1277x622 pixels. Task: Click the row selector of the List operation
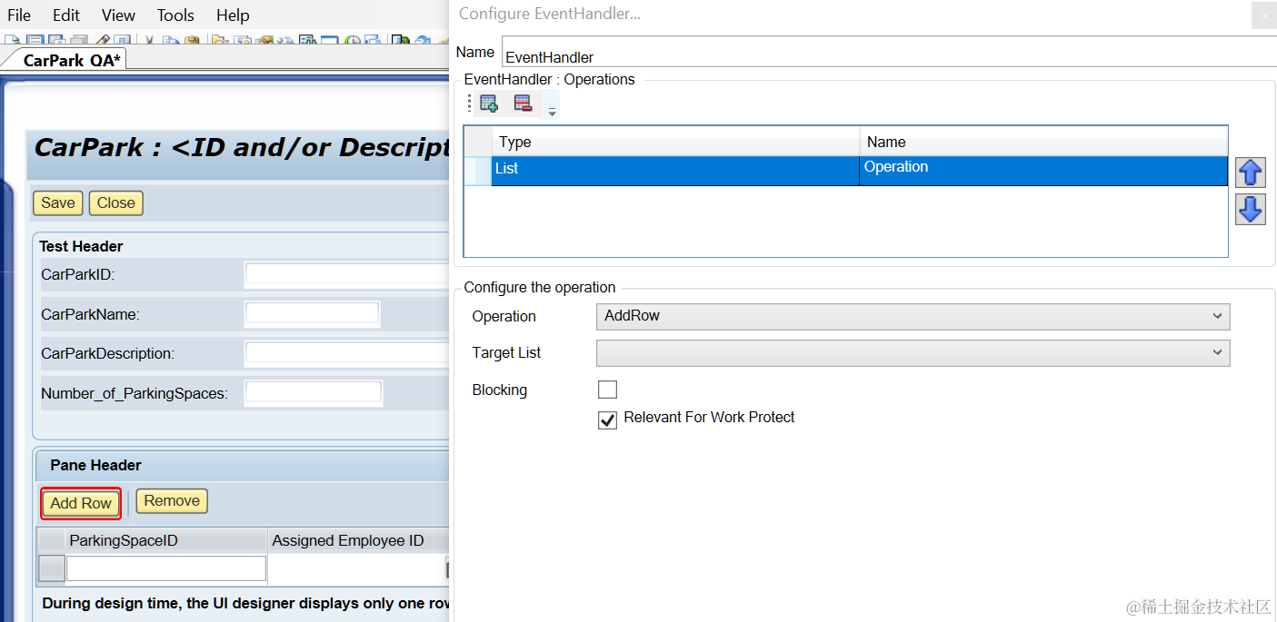tap(478, 171)
